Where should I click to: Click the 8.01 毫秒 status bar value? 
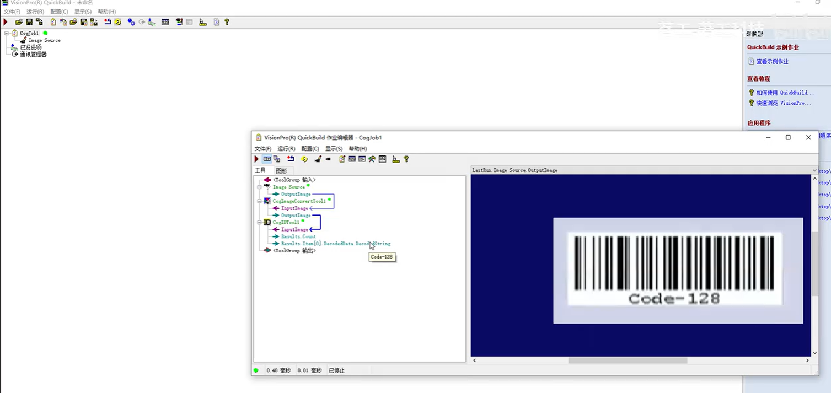(309, 370)
